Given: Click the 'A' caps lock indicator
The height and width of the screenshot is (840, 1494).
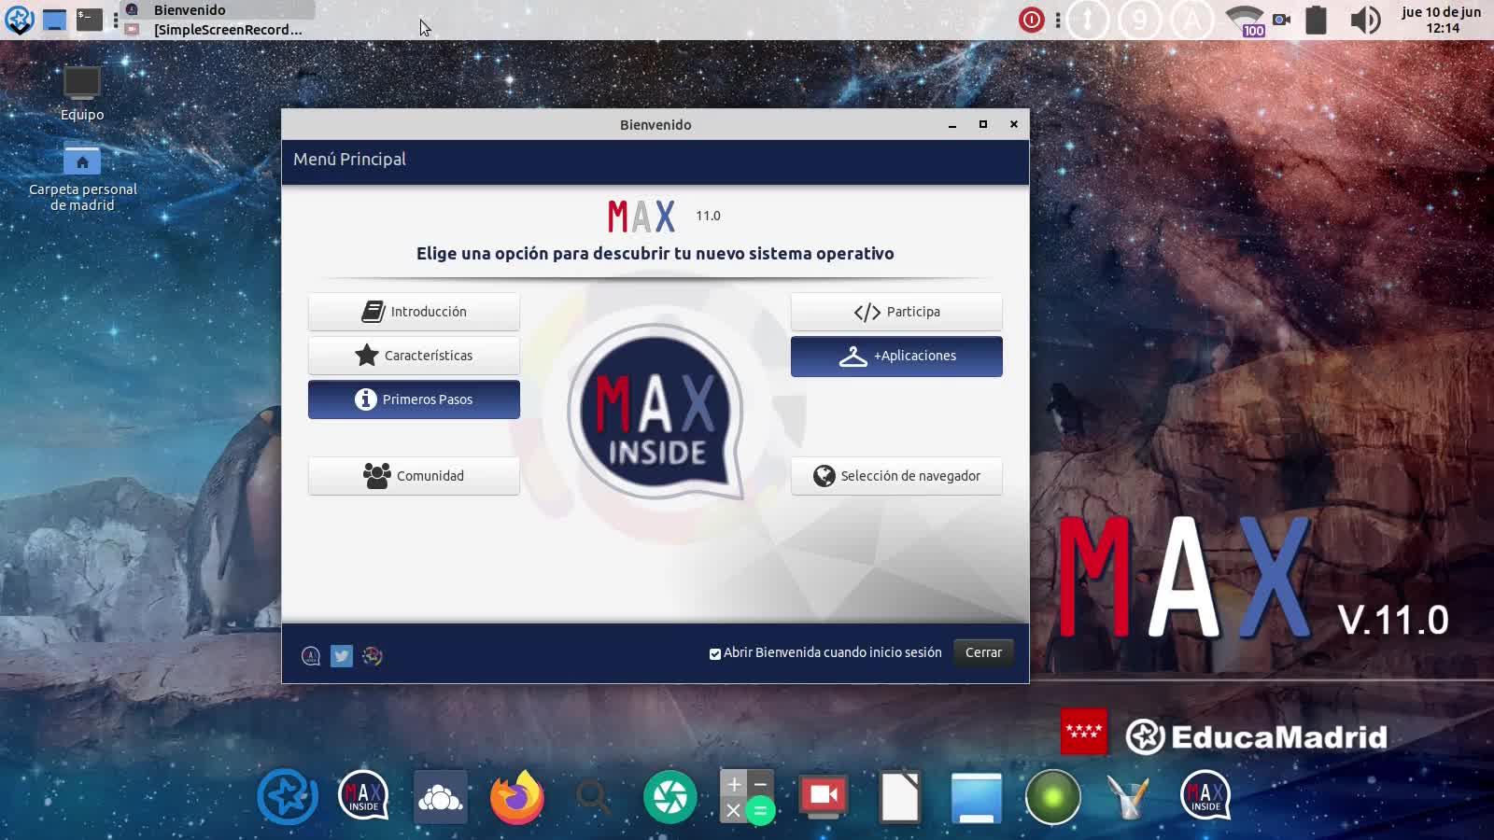Looking at the screenshot, I should 1192,20.
